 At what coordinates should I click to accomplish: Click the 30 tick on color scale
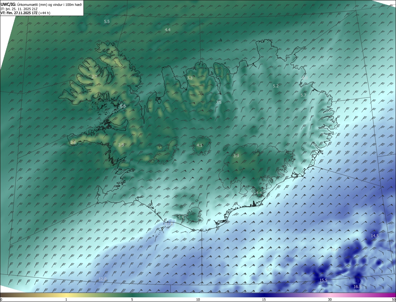[330, 300]
